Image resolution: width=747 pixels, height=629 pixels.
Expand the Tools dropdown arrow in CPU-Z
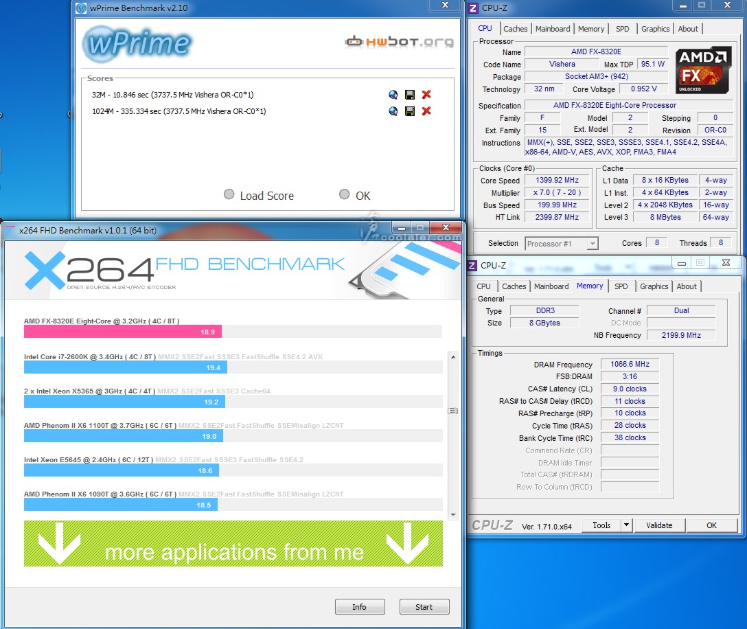625,525
